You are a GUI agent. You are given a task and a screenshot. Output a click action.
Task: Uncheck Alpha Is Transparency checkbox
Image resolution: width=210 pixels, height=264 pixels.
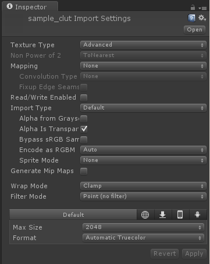(x=84, y=129)
